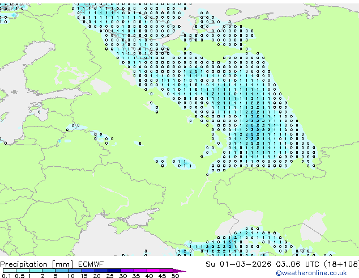Click the 0.5–1 mm legend color swatch
The width and height of the screenshot is (359, 278).
pos(23,271)
